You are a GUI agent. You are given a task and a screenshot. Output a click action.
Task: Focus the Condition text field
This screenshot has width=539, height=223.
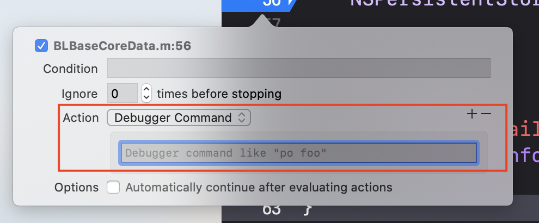[x=299, y=68]
